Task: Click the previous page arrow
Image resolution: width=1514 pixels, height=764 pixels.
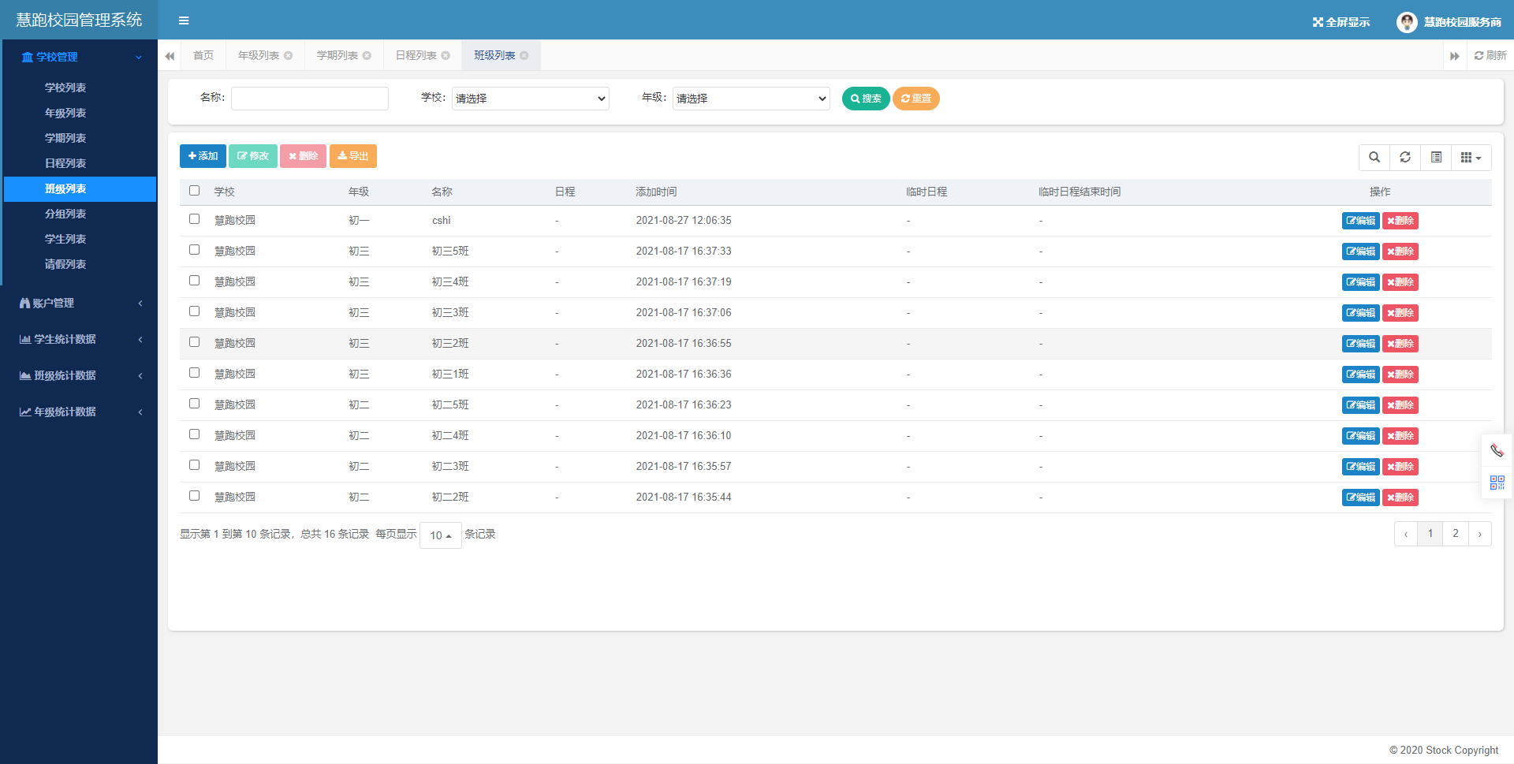Action: point(1406,534)
